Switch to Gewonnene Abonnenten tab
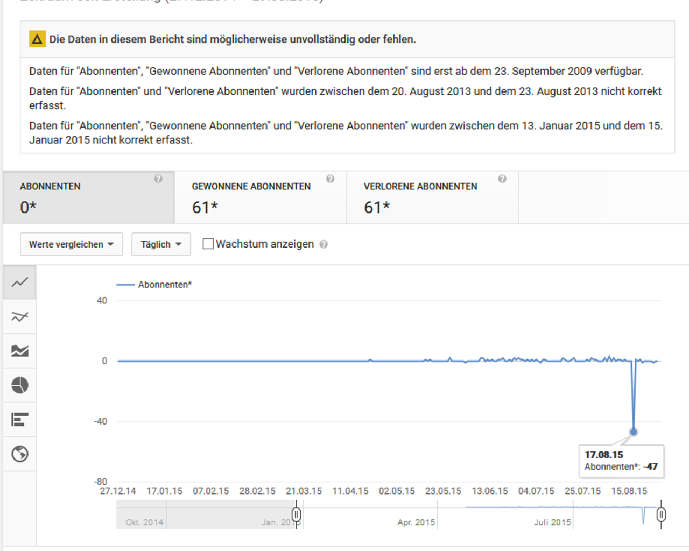Screen dimensions: 689x551 (261, 197)
